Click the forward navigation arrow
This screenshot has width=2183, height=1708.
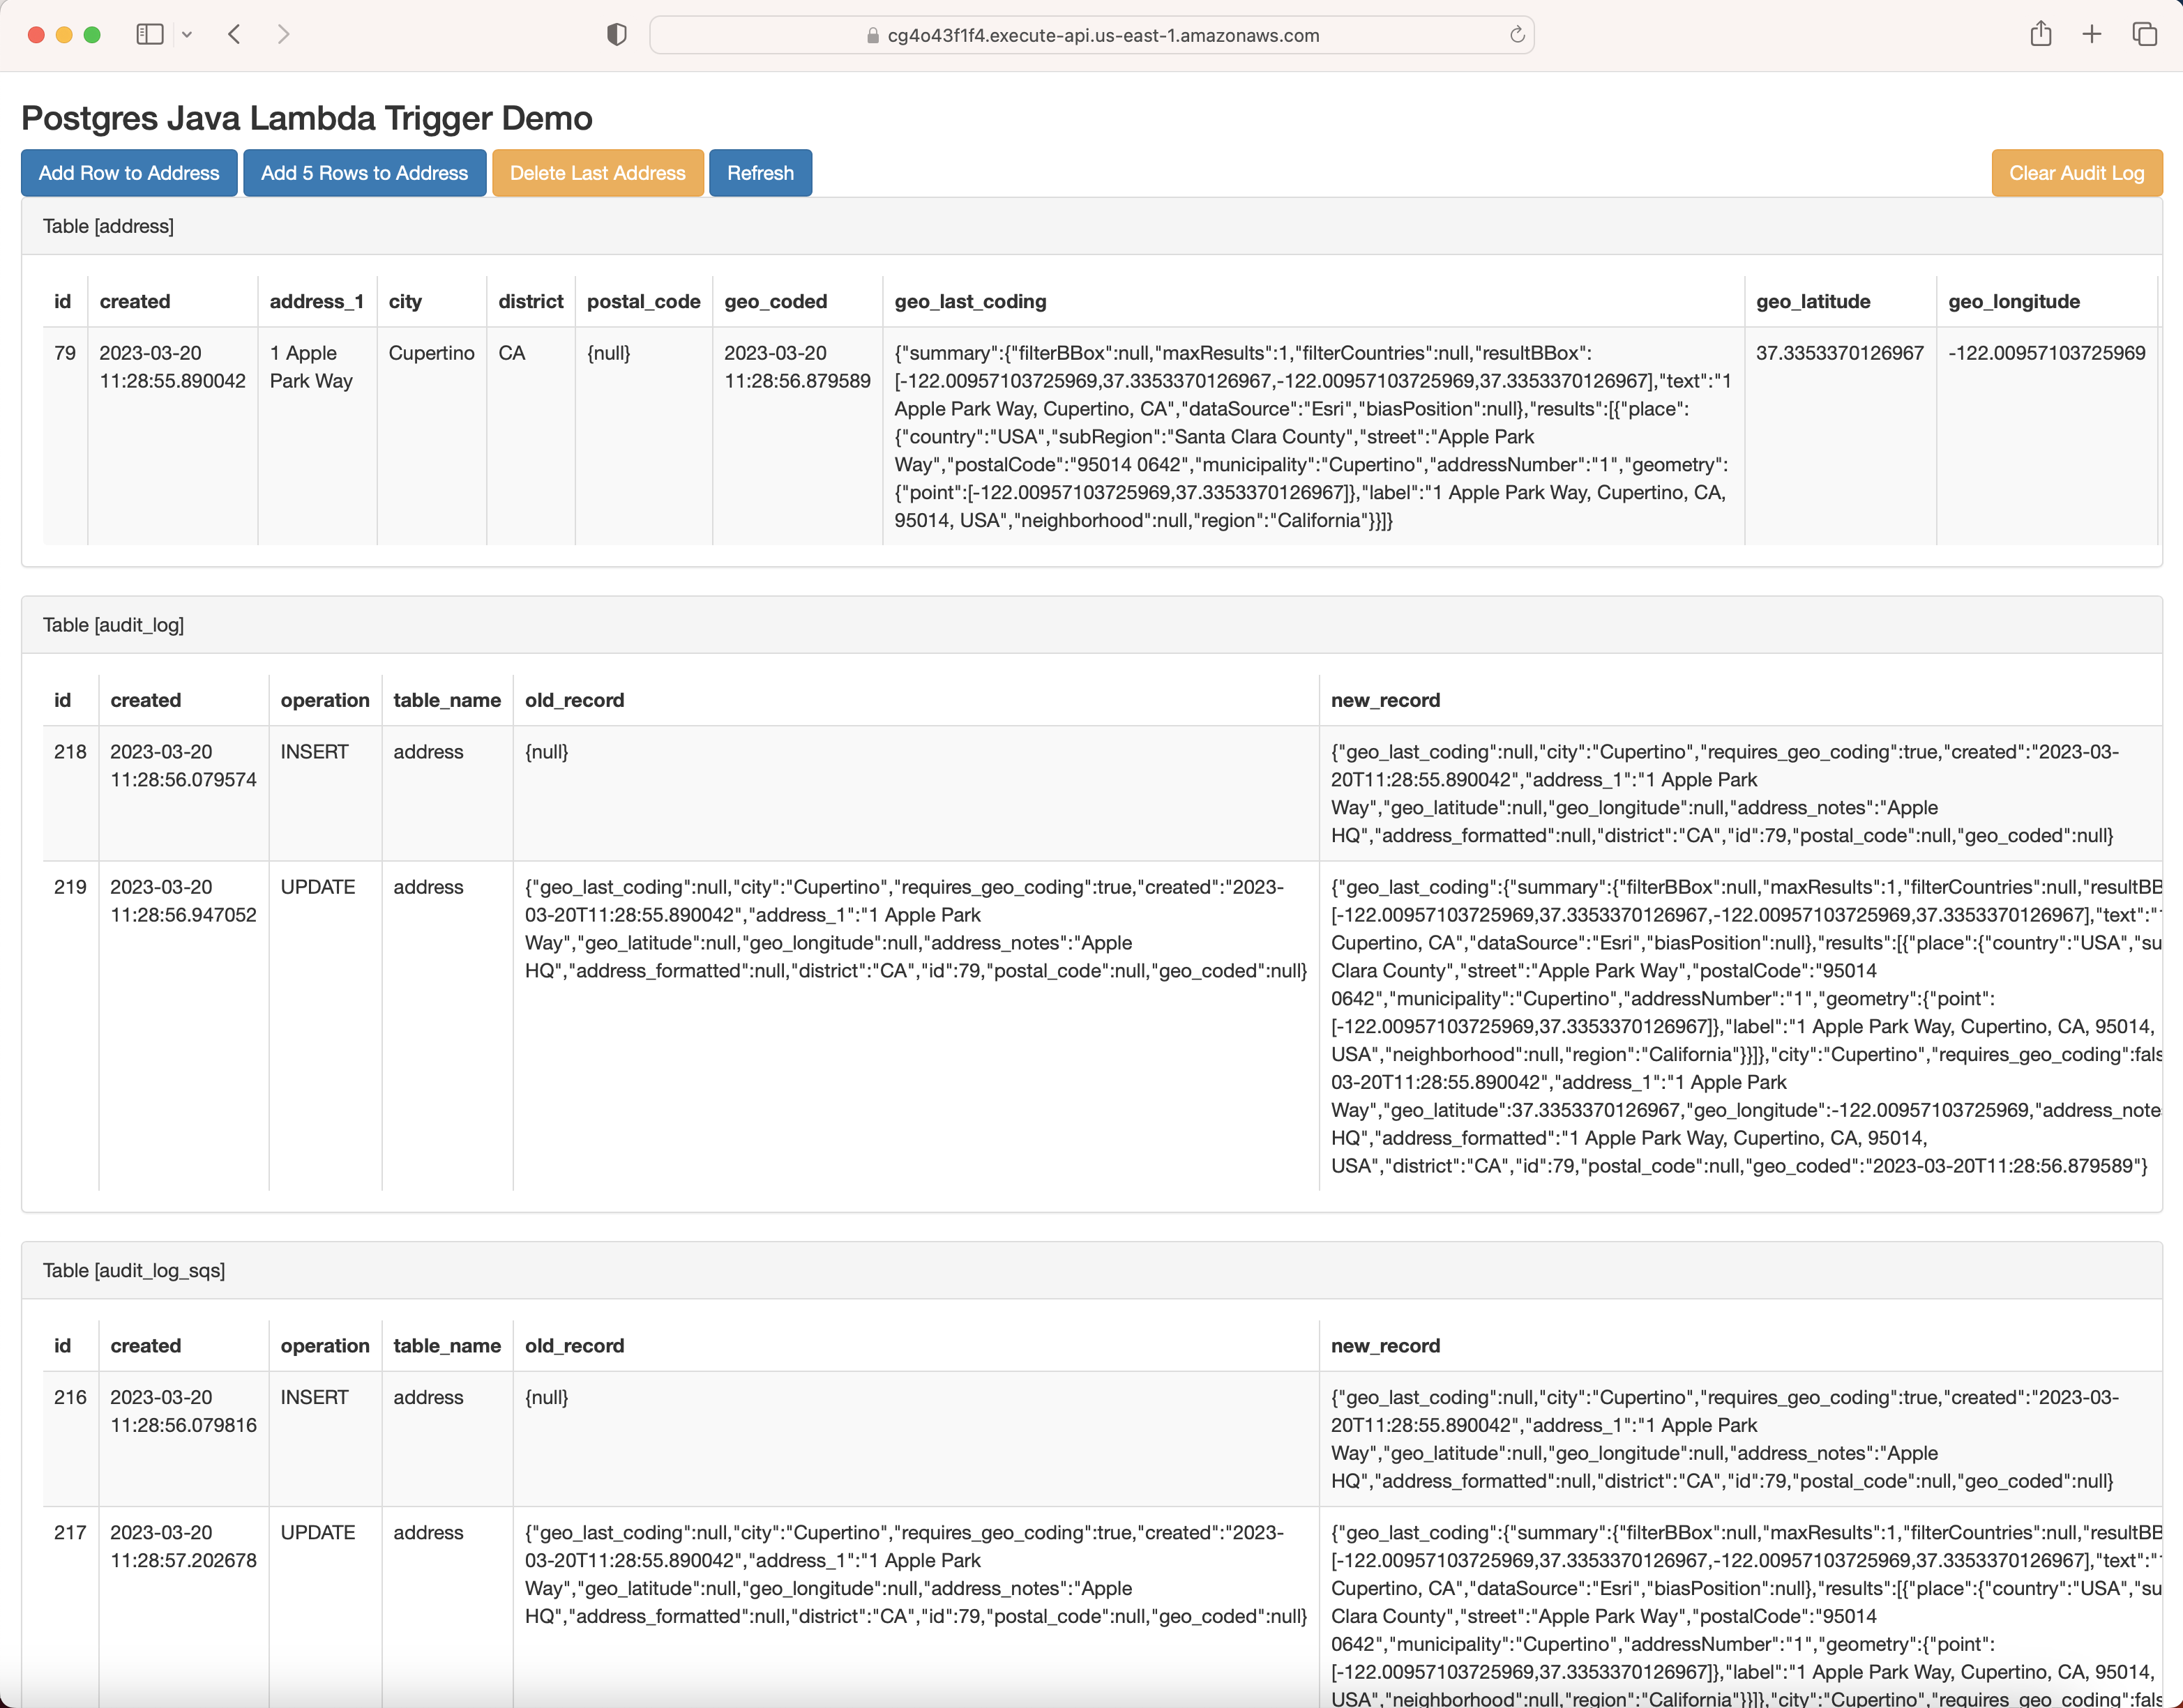tap(284, 34)
